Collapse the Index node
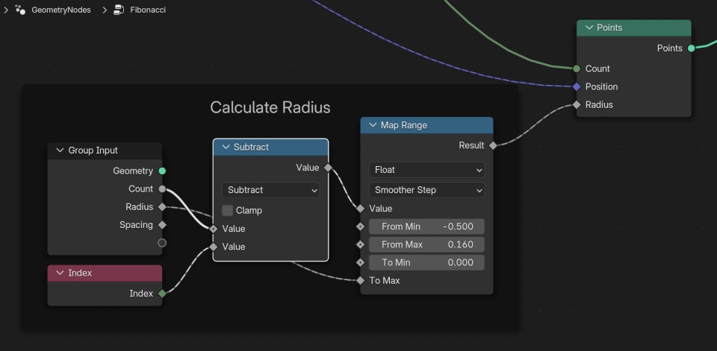Screen dimensions: 717x351 60,273
